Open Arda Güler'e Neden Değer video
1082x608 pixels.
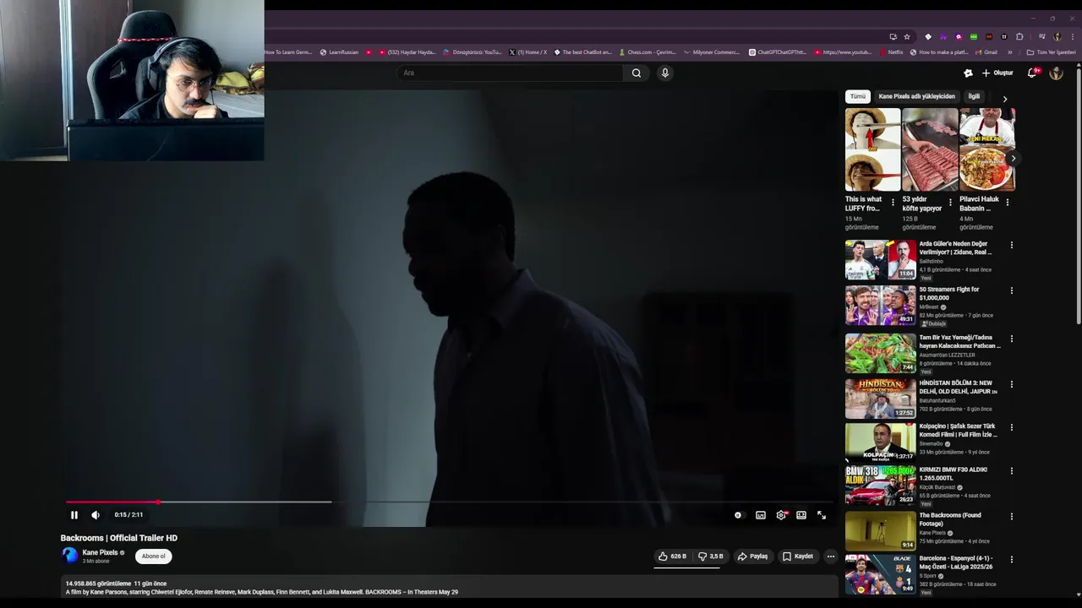pyautogui.click(x=880, y=259)
